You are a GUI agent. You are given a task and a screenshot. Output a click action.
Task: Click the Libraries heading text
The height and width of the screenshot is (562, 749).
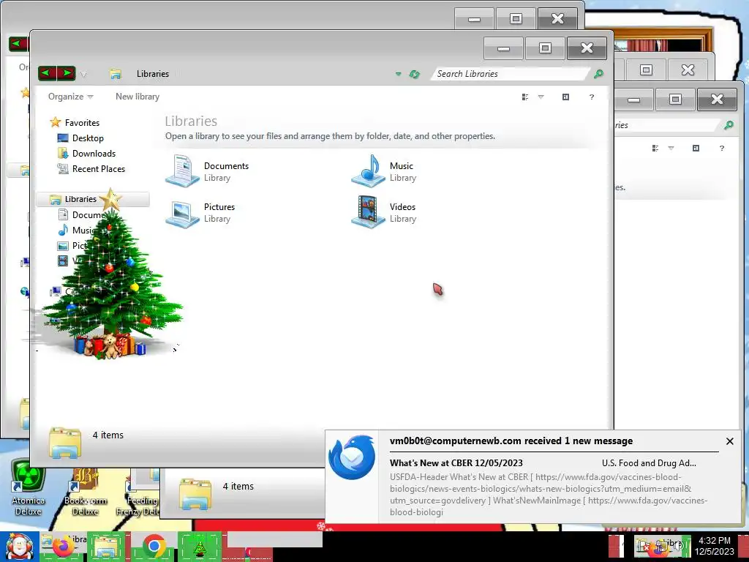click(x=191, y=121)
